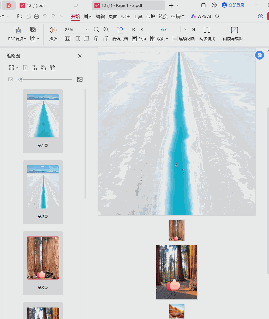
Task: Click large thumbnail image icon beside slider
Action: [80, 79]
